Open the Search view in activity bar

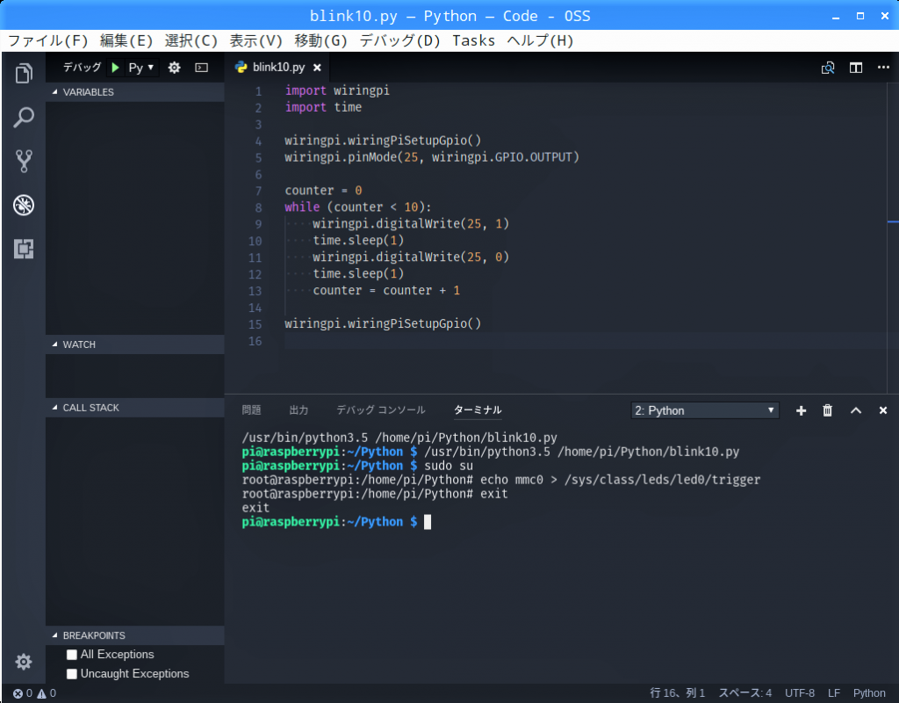(x=24, y=117)
